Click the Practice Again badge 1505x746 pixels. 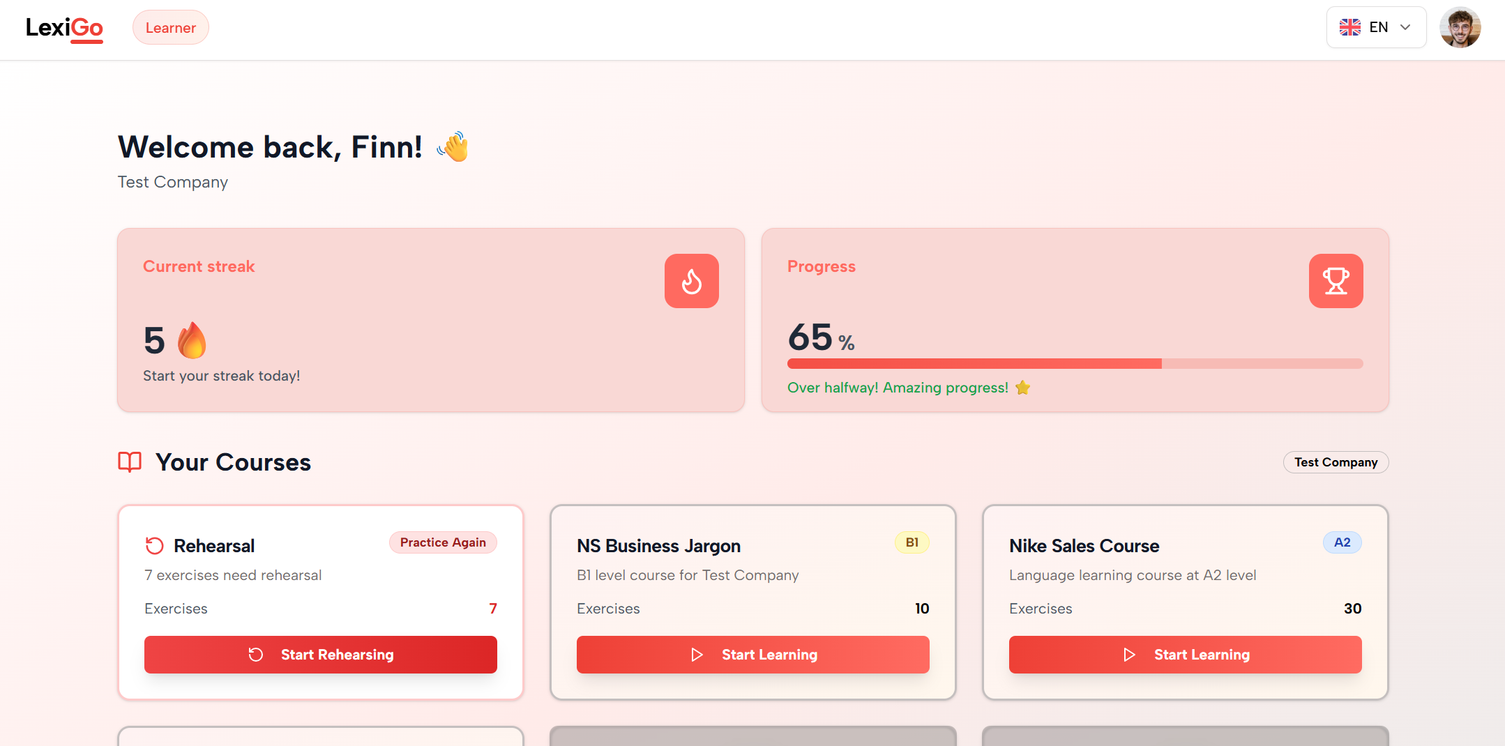click(x=443, y=542)
